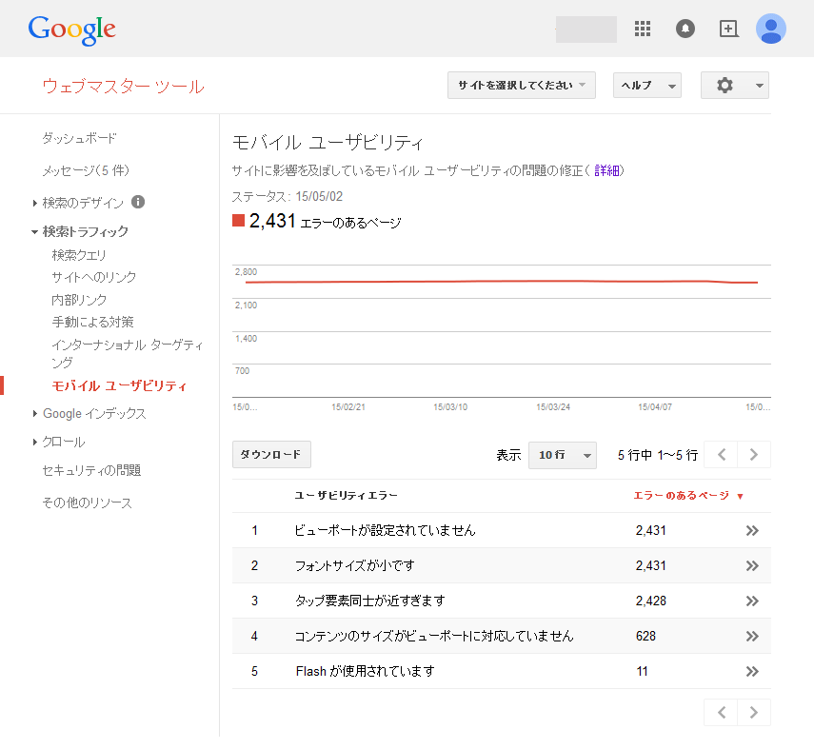This screenshot has height=749, width=814.
Task: Select サイトへのリンク in the sidebar
Action: pyautogui.click(x=94, y=277)
